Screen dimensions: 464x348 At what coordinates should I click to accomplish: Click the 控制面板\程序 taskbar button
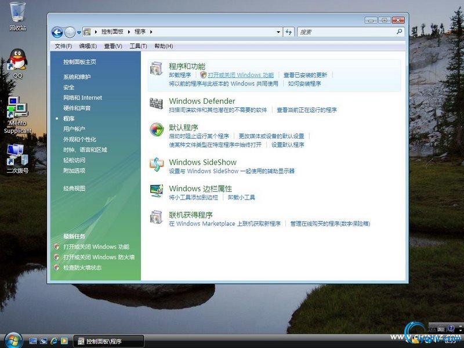108,342
